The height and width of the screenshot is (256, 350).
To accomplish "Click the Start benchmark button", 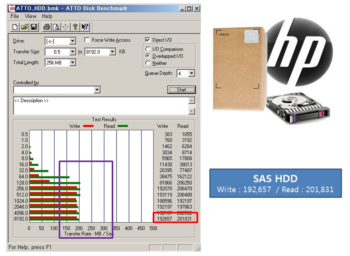I will pyautogui.click(x=182, y=89).
